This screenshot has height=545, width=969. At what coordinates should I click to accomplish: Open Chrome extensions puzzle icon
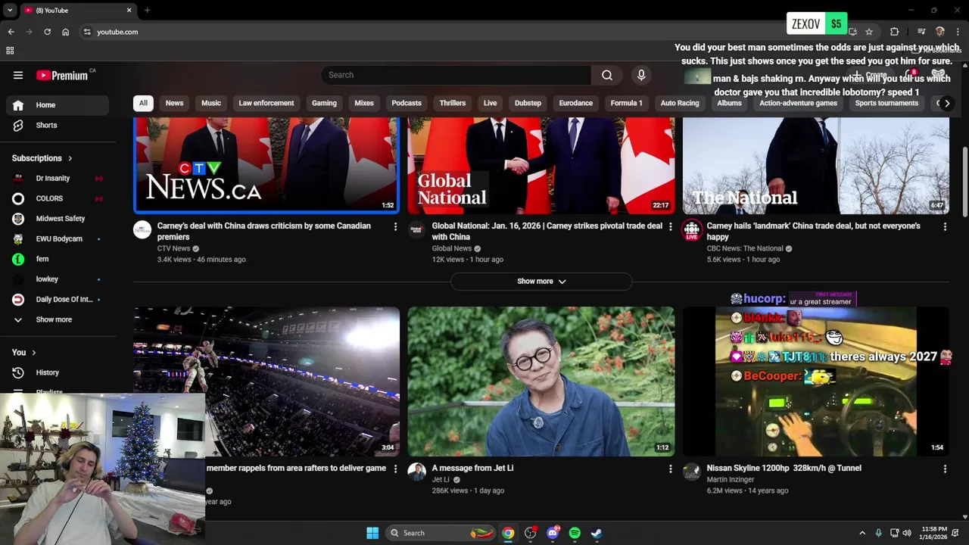click(x=895, y=32)
